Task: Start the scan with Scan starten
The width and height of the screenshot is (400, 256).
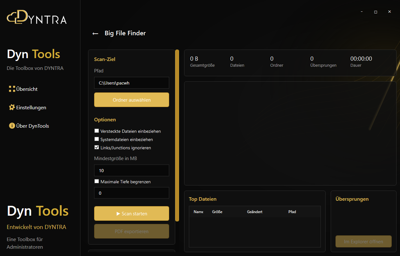Action: point(132,213)
